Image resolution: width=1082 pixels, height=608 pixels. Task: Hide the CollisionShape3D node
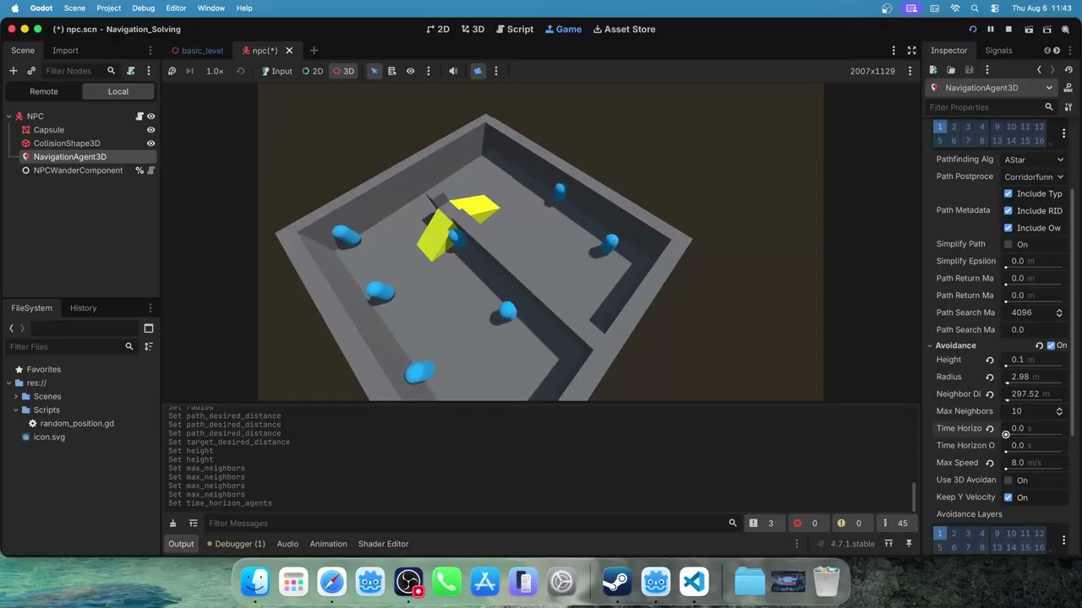151,144
